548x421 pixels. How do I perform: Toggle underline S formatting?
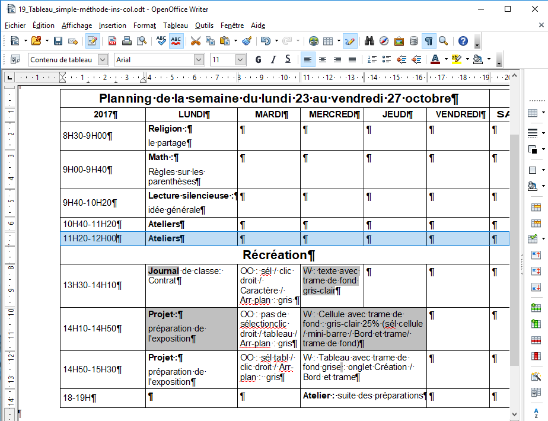click(x=288, y=59)
